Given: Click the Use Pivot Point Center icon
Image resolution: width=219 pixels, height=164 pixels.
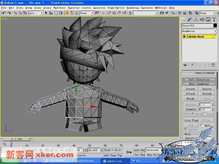Looking at the screenshot, I should [97, 13].
